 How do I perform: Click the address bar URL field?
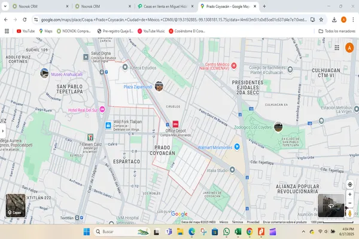(174, 20)
